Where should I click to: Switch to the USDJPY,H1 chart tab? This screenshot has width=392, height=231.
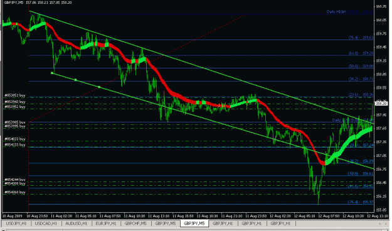pos(16,223)
